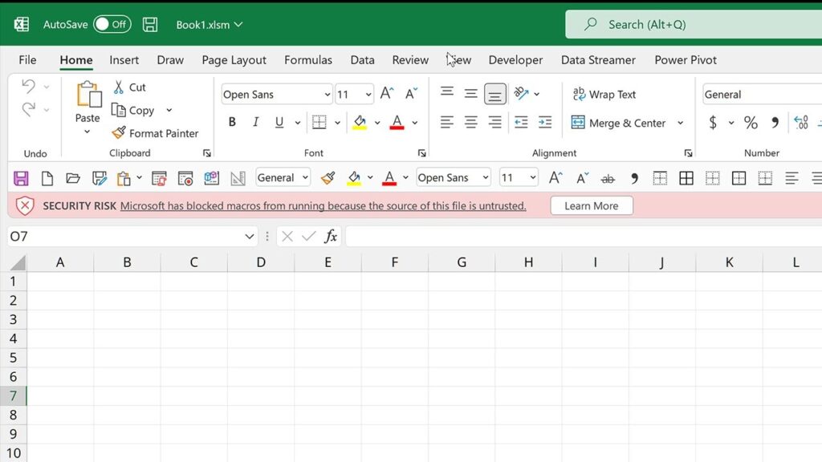This screenshot has height=462, width=822.
Task: Apply comma number style
Action: (773, 123)
